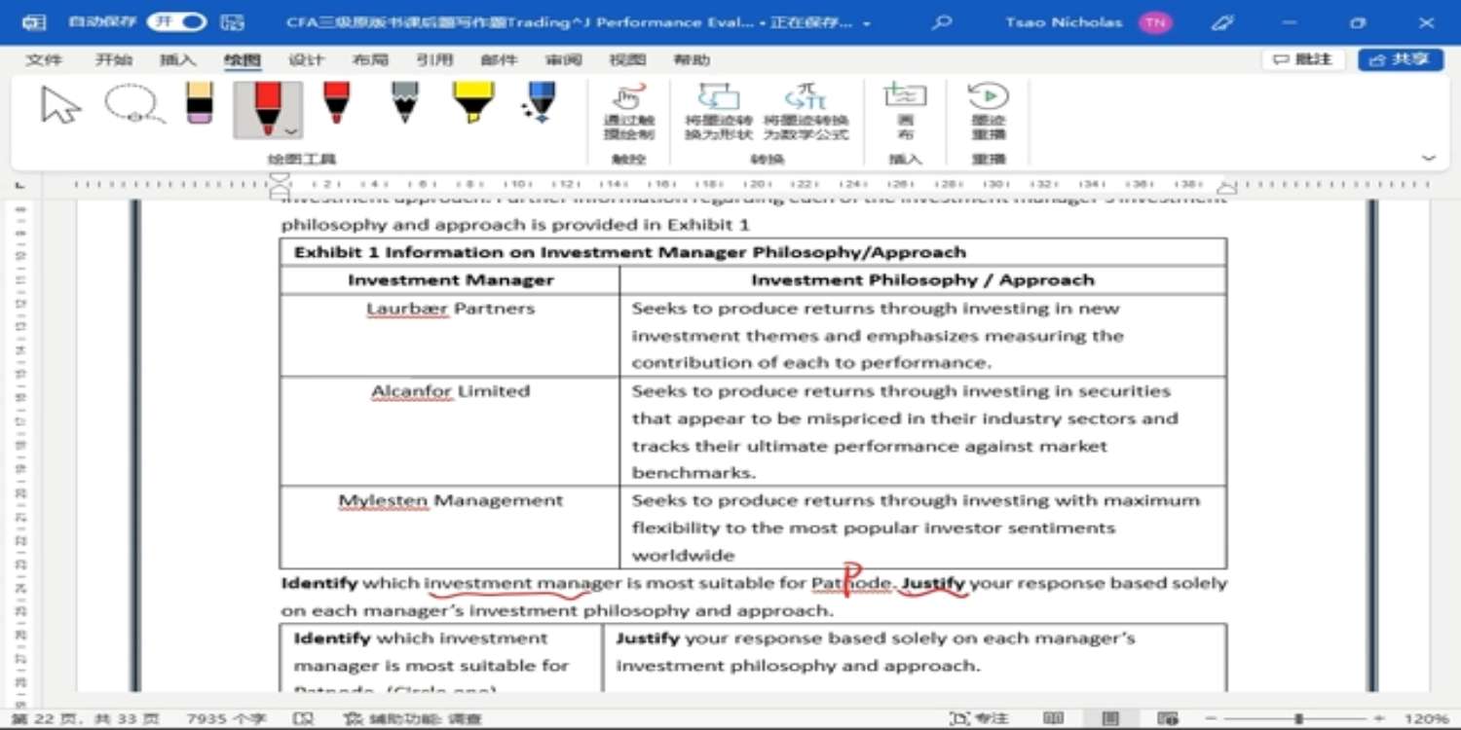
Task: Switch to Read Mode view
Action: pyautogui.click(x=1053, y=718)
